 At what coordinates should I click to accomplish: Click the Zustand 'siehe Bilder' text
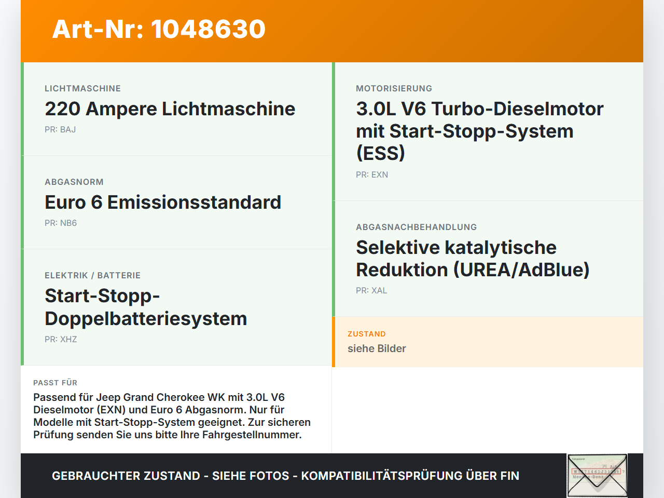[377, 348]
